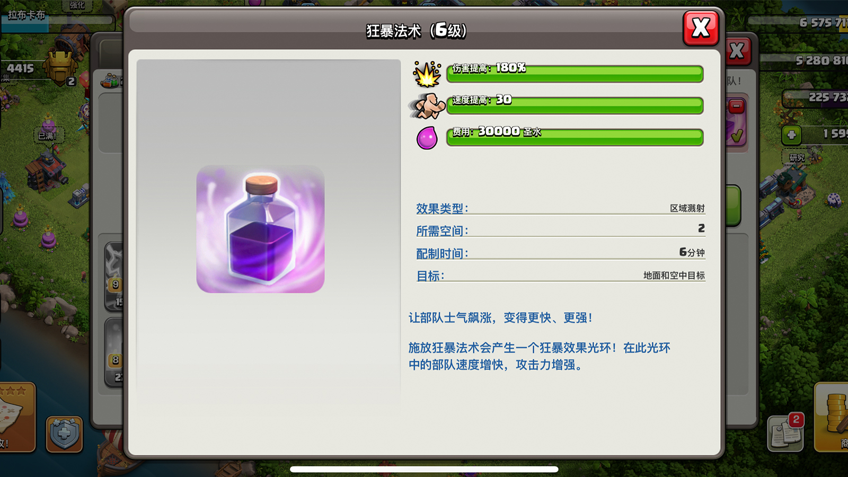Select the 伤害提高 180% progress bar
The image size is (848, 477).
pyautogui.click(x=575, y=74)
